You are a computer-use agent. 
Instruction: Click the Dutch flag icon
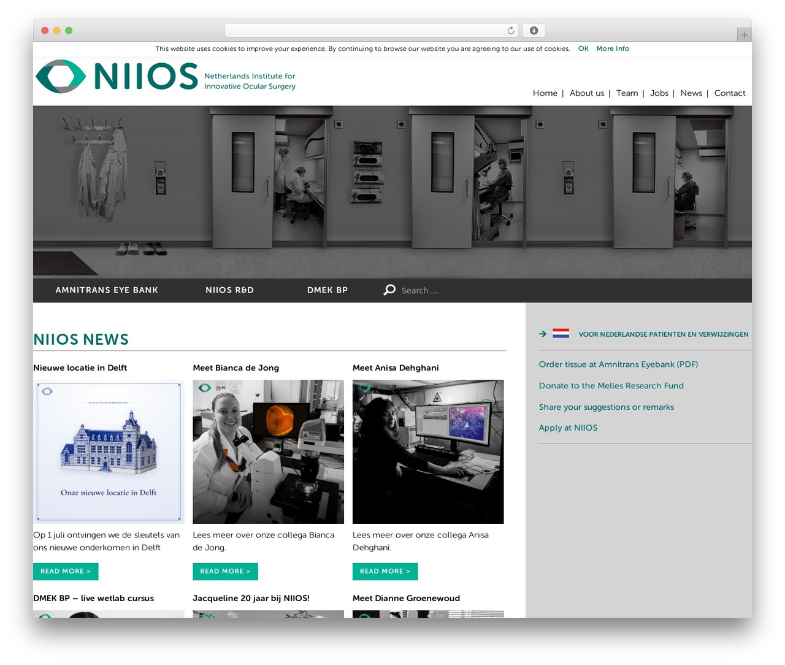[x=561, y=334]
